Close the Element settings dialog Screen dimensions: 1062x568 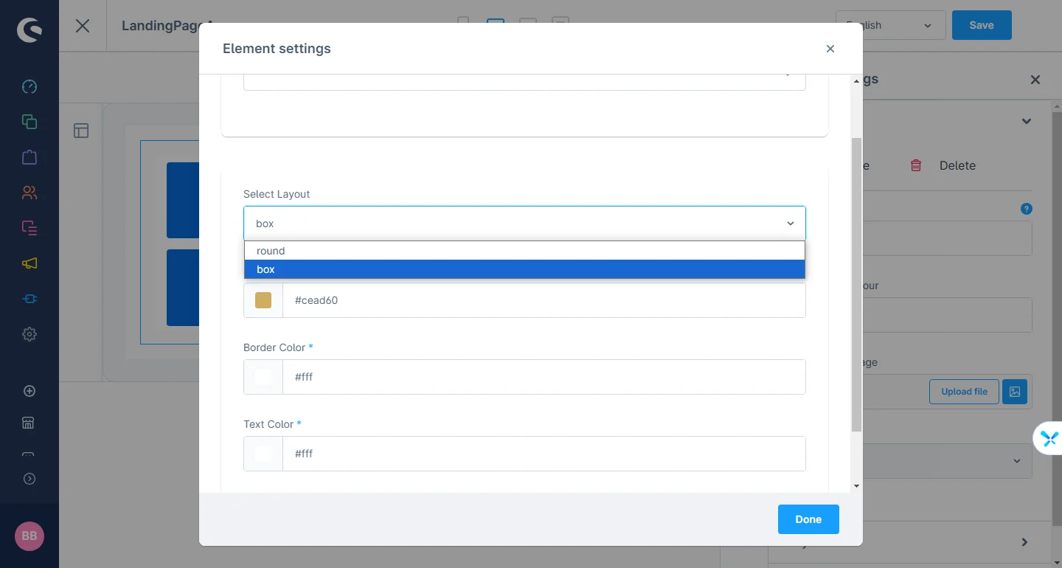830,49
